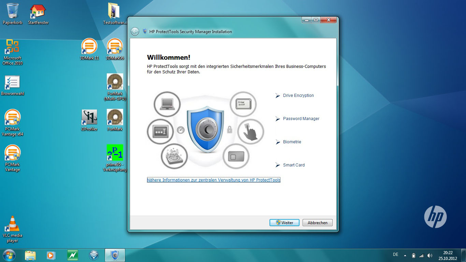Launch the 3DMark 11 shortcut

click(x=89, y=49)
